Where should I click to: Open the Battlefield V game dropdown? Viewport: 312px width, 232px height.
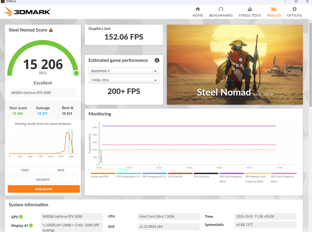[124, 71]
